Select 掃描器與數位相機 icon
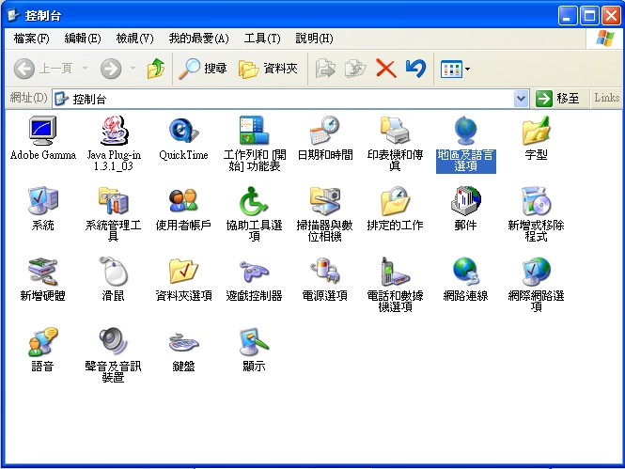 [325, 201]
